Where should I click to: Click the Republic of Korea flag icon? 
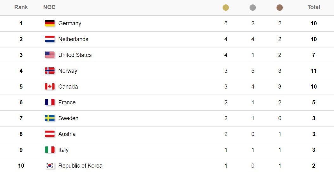(x=50, y=166)
